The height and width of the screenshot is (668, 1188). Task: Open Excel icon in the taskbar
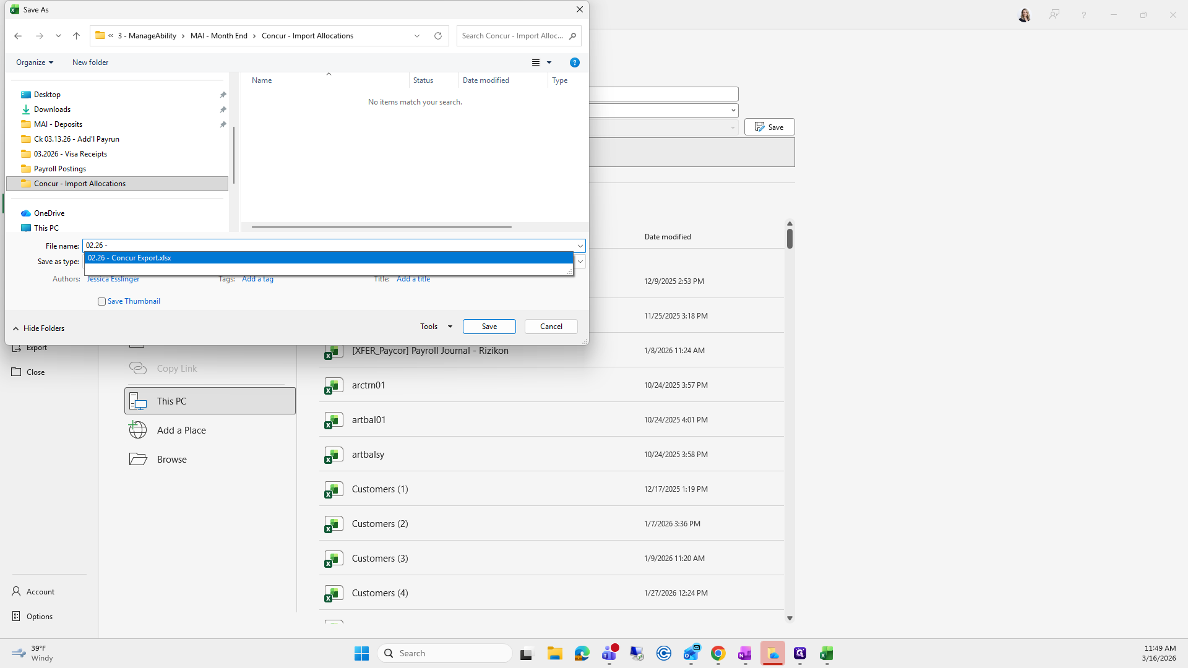[x=827, y=653]
